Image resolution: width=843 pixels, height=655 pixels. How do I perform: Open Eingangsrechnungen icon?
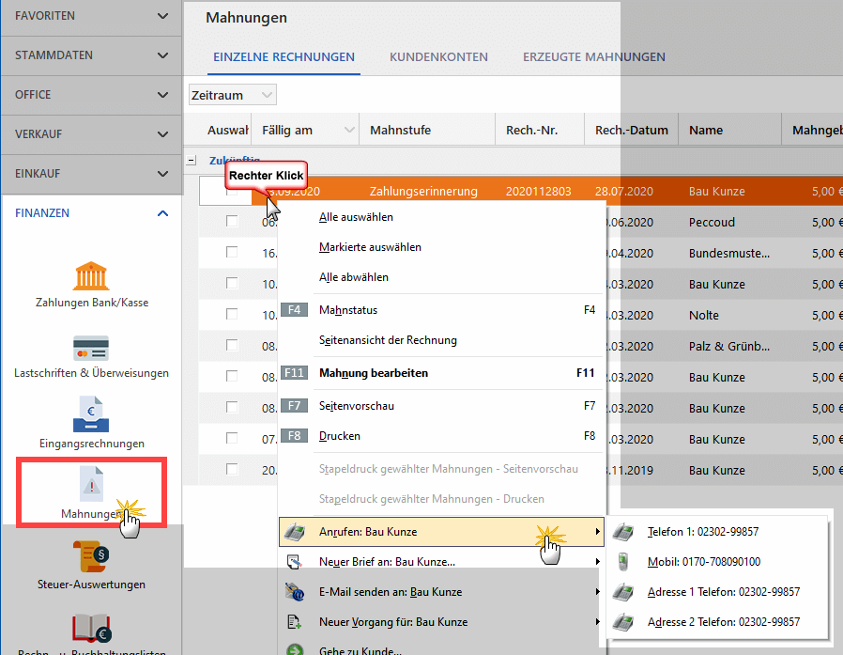pyautogui.click(x=91, y=414)
